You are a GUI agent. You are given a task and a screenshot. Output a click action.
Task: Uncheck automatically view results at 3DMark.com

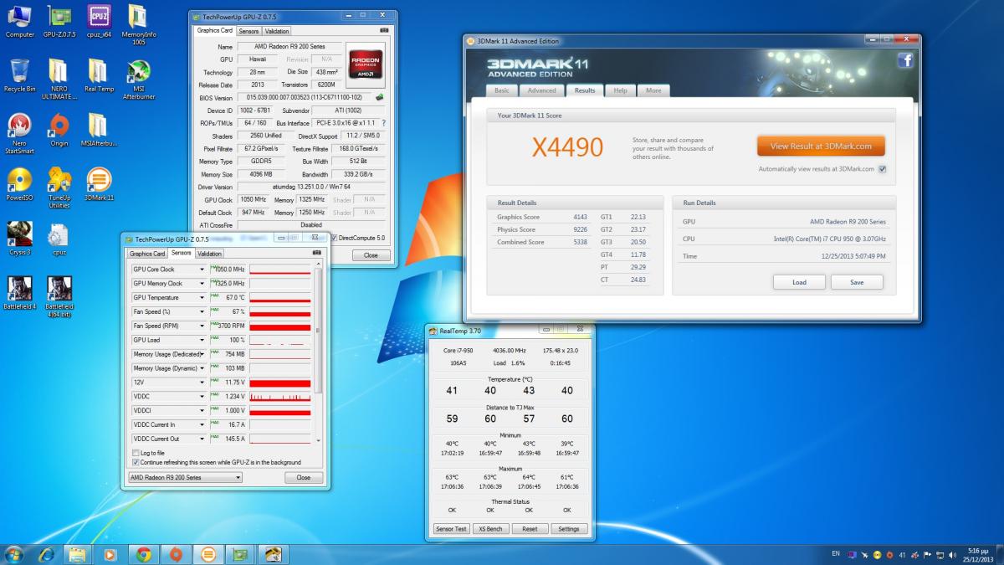pos(882,169)
